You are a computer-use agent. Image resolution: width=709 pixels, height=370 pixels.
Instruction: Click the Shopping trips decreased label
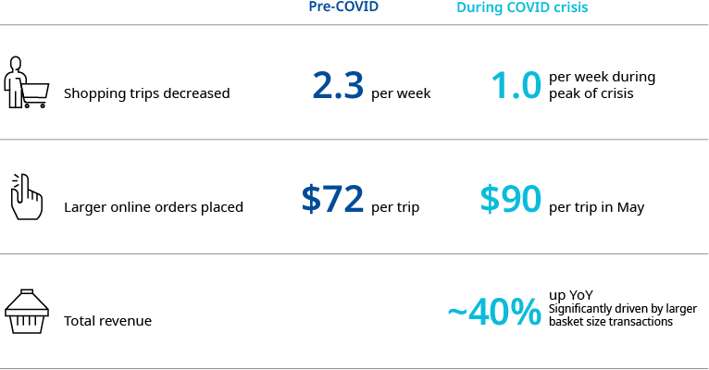tap(146, 93)
